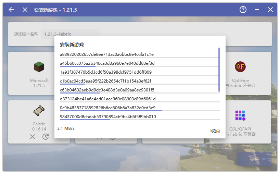Click the OptiFine OF icon
This screenshot has height=174, width=280.
pos(240,66)
